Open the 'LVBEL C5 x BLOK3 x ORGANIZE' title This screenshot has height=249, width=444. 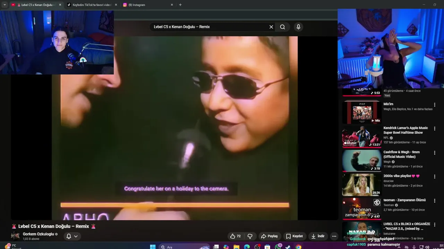coord(407,226)
